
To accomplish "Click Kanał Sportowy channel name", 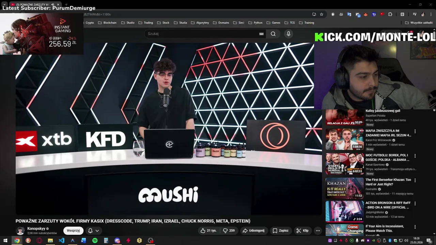I will point(375,164).
